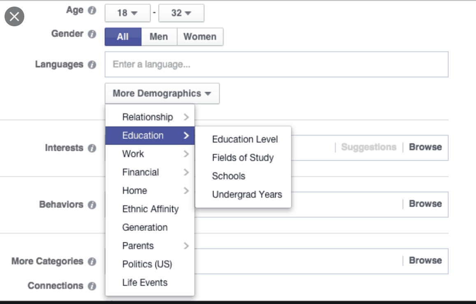The image size is (476, 304).
Task: Click Browse in the More Categories field
Action: point(425,260)
